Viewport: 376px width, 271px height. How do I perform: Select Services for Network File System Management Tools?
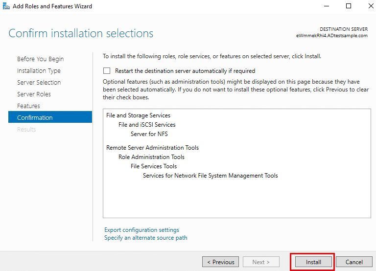[x=210, y=176]
